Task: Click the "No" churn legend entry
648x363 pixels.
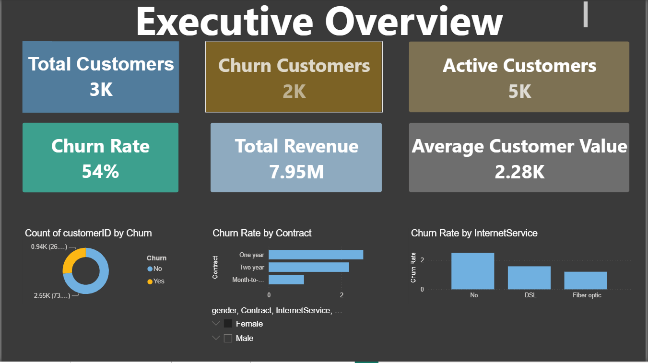Action: [155, 269]
